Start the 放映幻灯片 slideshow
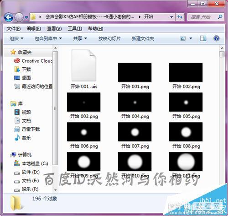This screenshot has width=228, height=216. [109, 38]
